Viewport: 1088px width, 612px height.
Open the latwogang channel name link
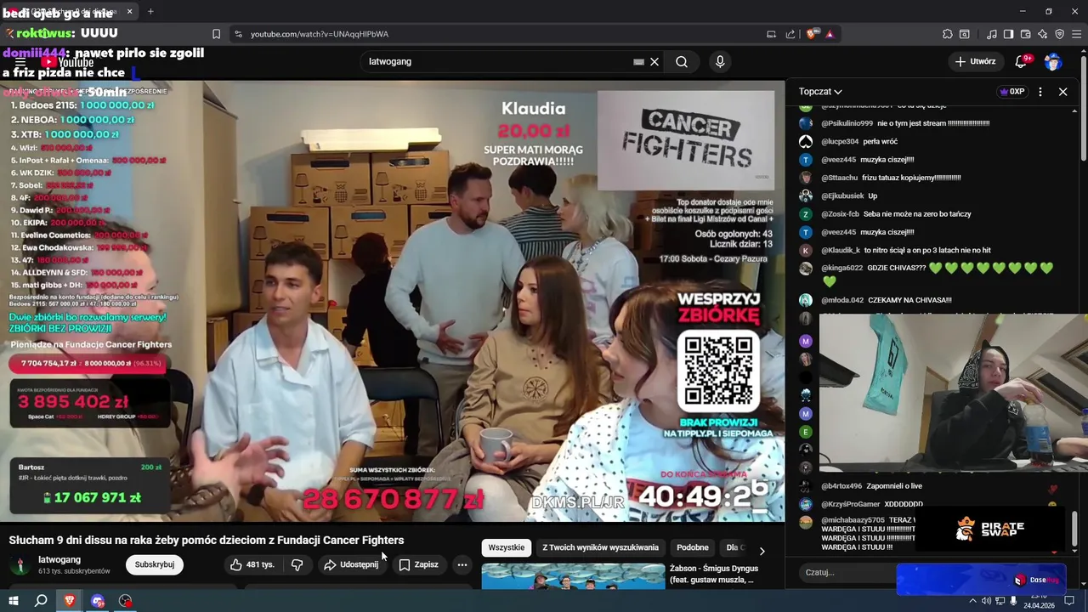[59, 559]
